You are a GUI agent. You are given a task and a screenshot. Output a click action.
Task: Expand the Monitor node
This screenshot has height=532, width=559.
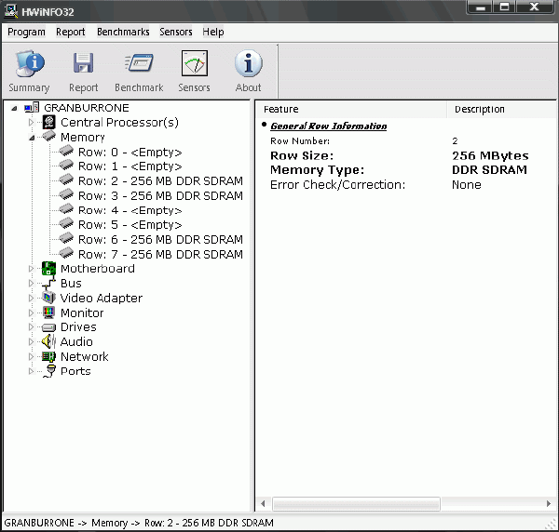pos(31,313)
